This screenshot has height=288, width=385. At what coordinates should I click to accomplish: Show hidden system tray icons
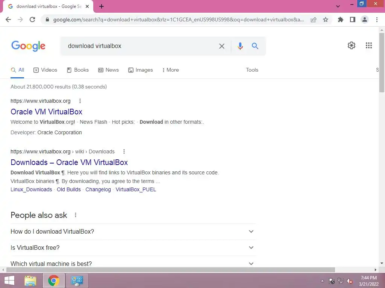coord(322,281)
